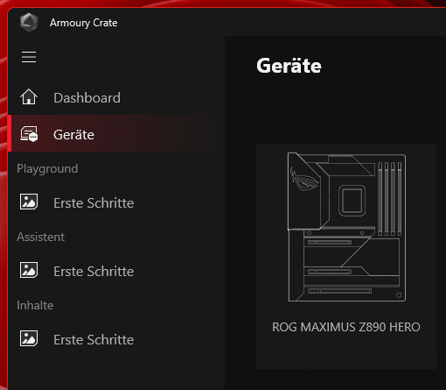
Task: Click the ROG MAXIMUS Z890 HERO device name
Action: coord(346,327)
